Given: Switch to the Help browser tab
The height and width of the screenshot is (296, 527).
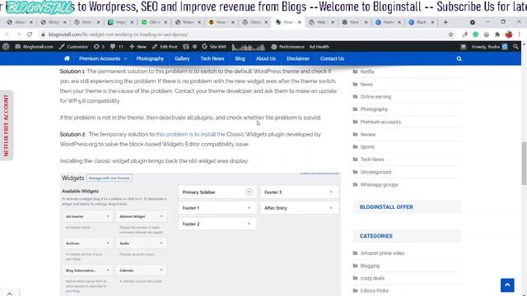Looking at the screenshot, I should (321, 22).
